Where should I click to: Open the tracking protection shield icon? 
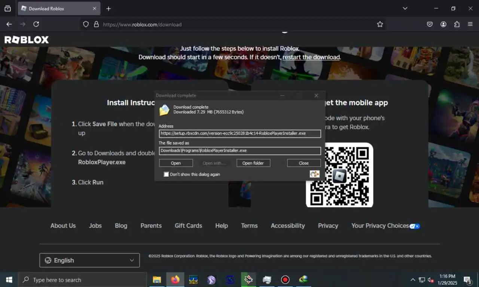[86, 24]
